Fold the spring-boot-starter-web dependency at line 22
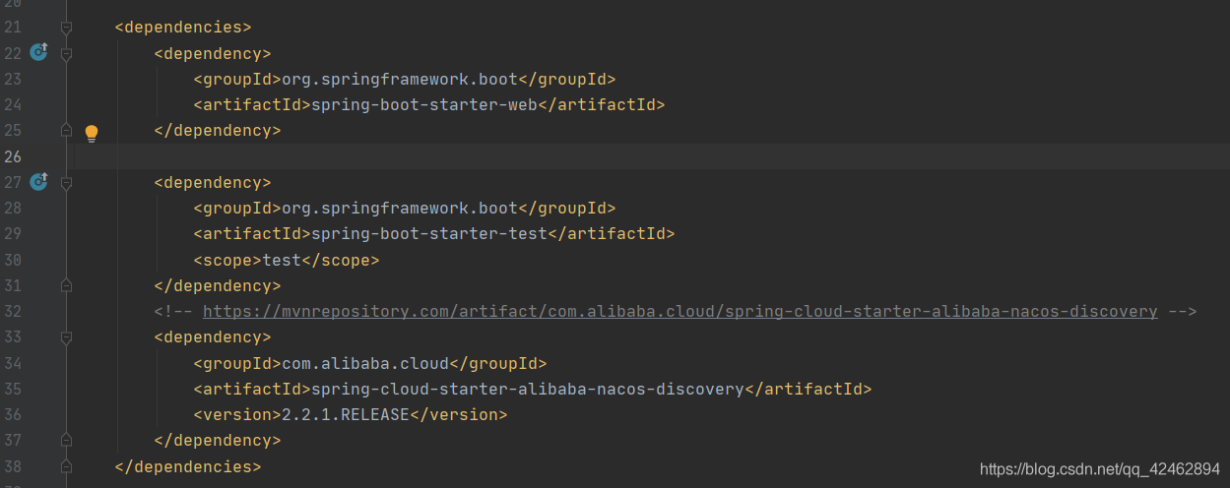Image resolution: width=1230 pixels, height=488 pixels. [66, 53]
